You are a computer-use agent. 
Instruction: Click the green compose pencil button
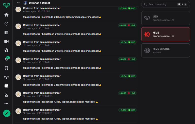(7, 113)
